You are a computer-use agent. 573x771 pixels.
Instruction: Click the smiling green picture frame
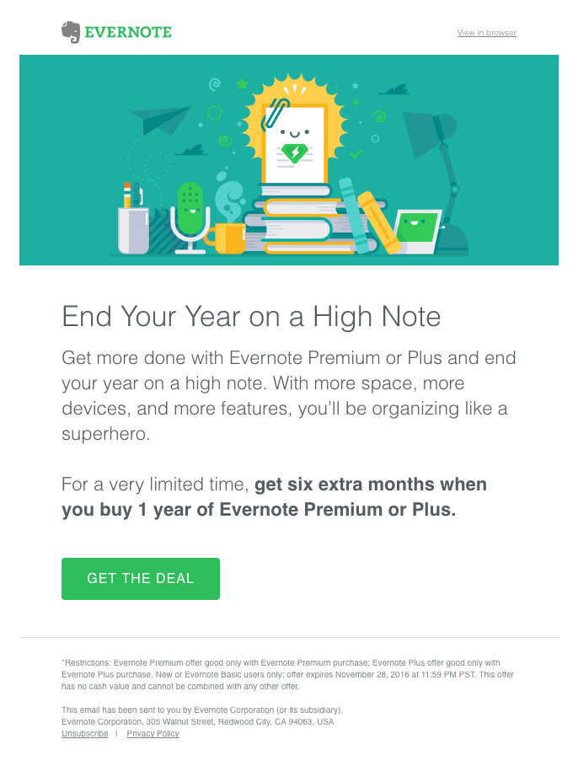tap(418, 229)
